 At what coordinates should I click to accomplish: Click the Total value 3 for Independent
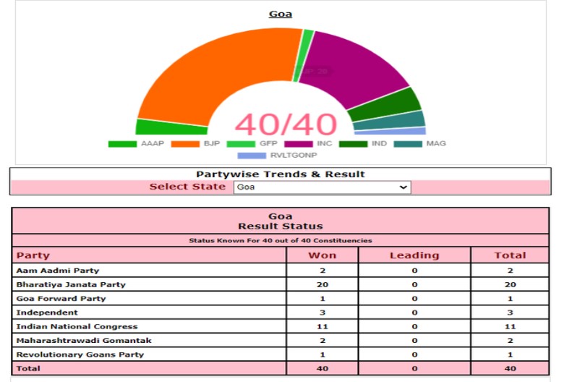(x=510, y=313)
